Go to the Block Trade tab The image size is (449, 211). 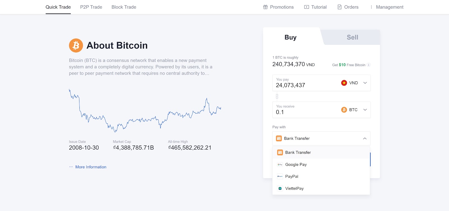pyautogui.click(x=124, y=7)
